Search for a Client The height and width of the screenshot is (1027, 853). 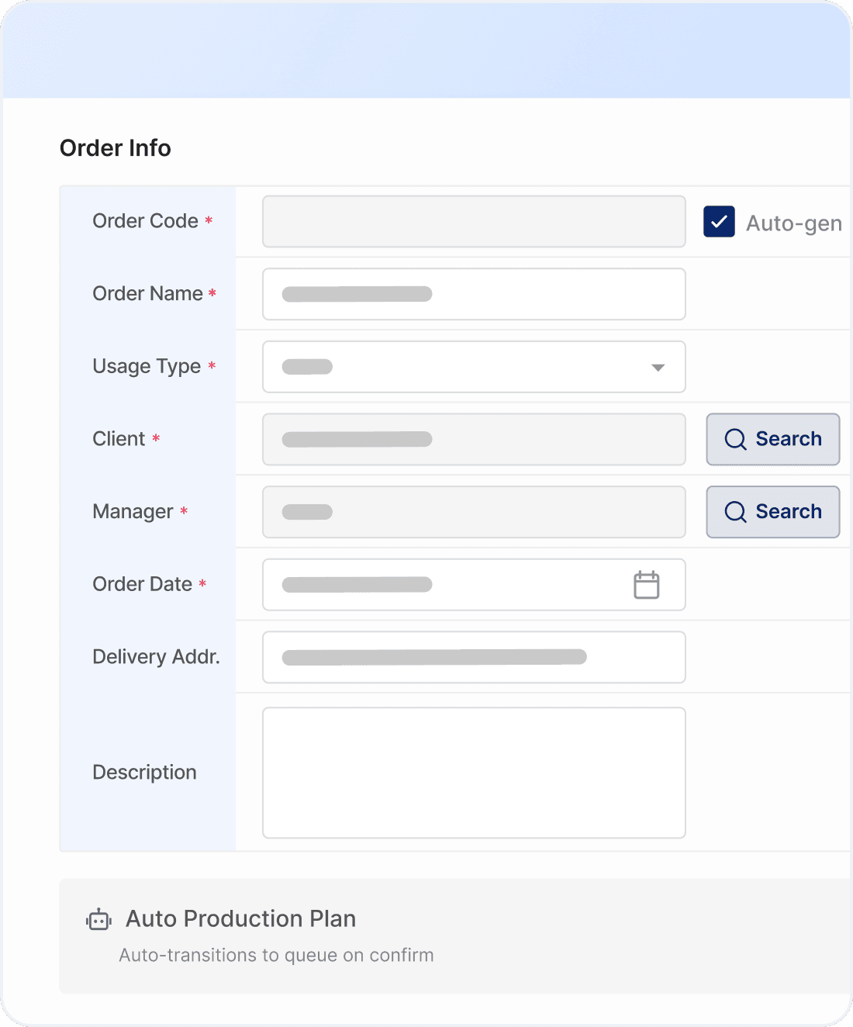[773, 439]
